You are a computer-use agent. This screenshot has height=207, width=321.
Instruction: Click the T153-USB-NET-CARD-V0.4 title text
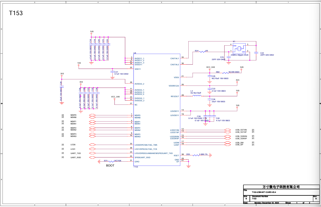click(x=264, y=192)
